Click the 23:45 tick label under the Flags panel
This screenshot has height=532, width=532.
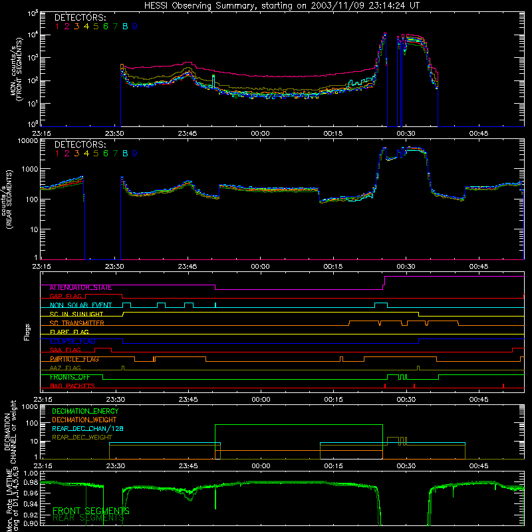pos(188,400)
